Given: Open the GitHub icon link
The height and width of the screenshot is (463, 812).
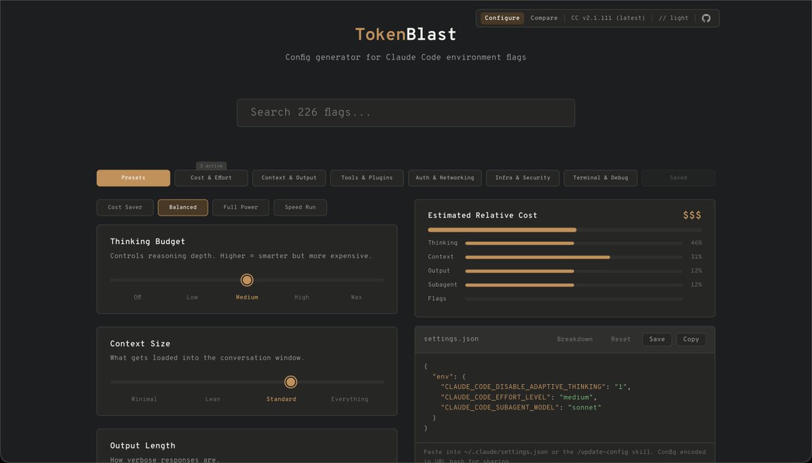Looking at the screenshot, I should 706,18.
